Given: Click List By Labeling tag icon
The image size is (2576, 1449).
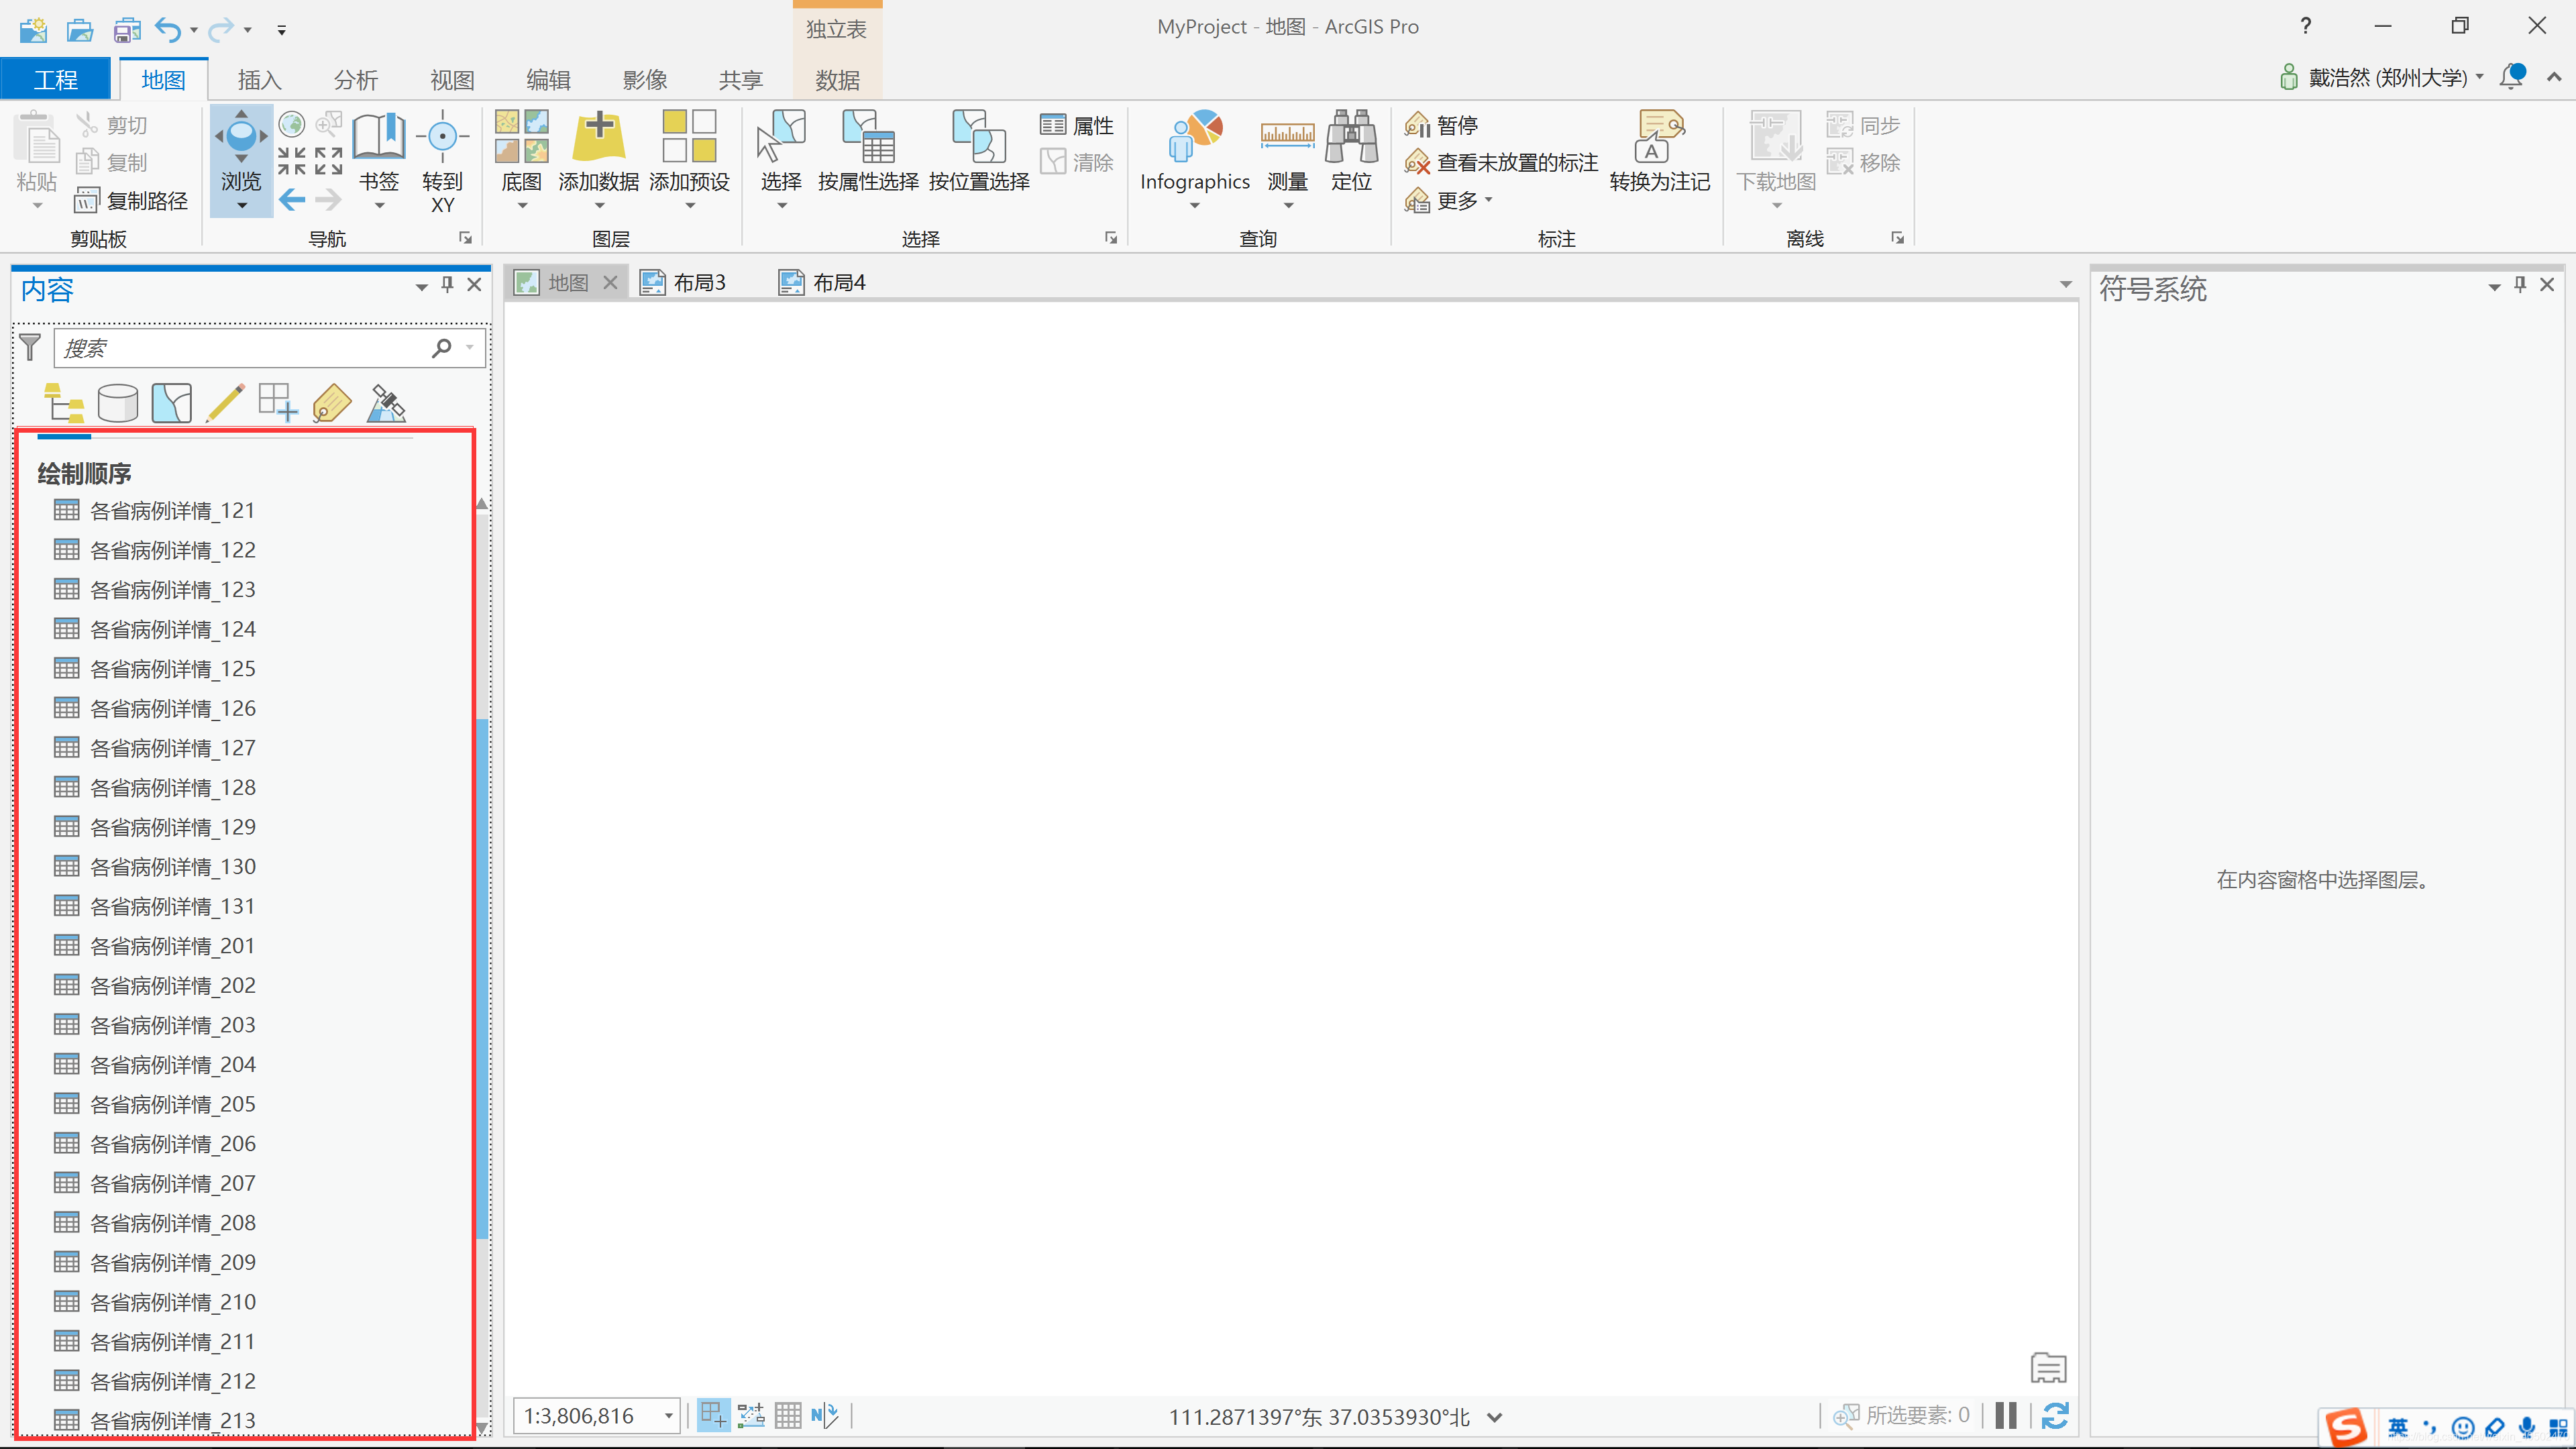Looking at the screenshot, I should click(332, 404).
